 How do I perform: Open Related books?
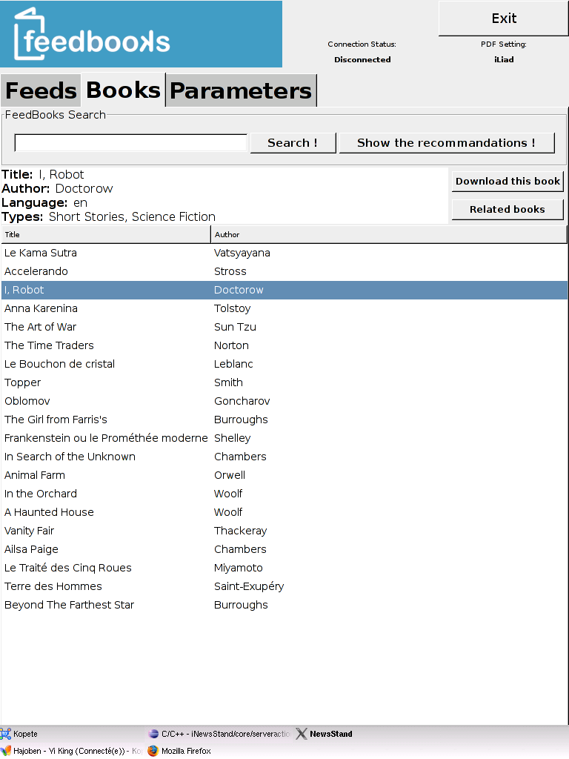pos(508,209)
